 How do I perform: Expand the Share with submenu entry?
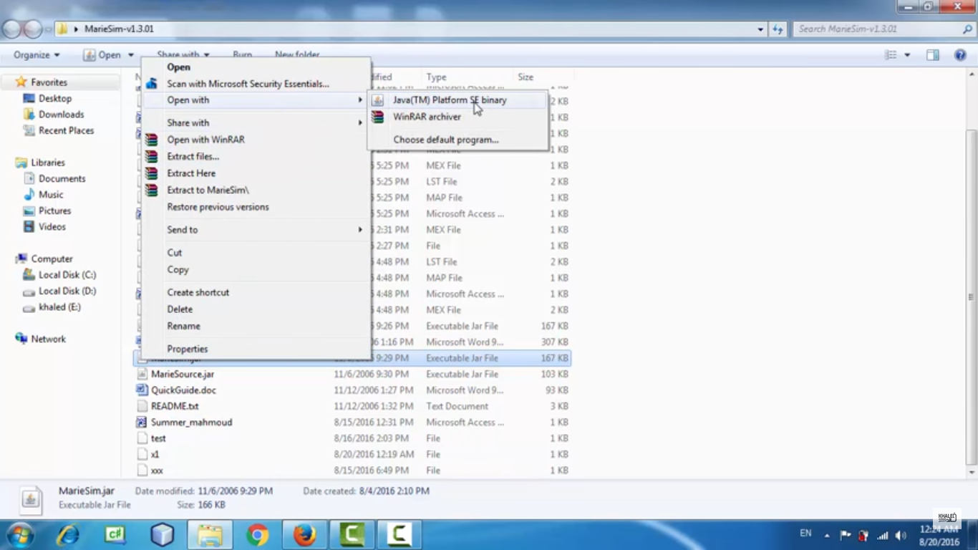click(256, 123)
